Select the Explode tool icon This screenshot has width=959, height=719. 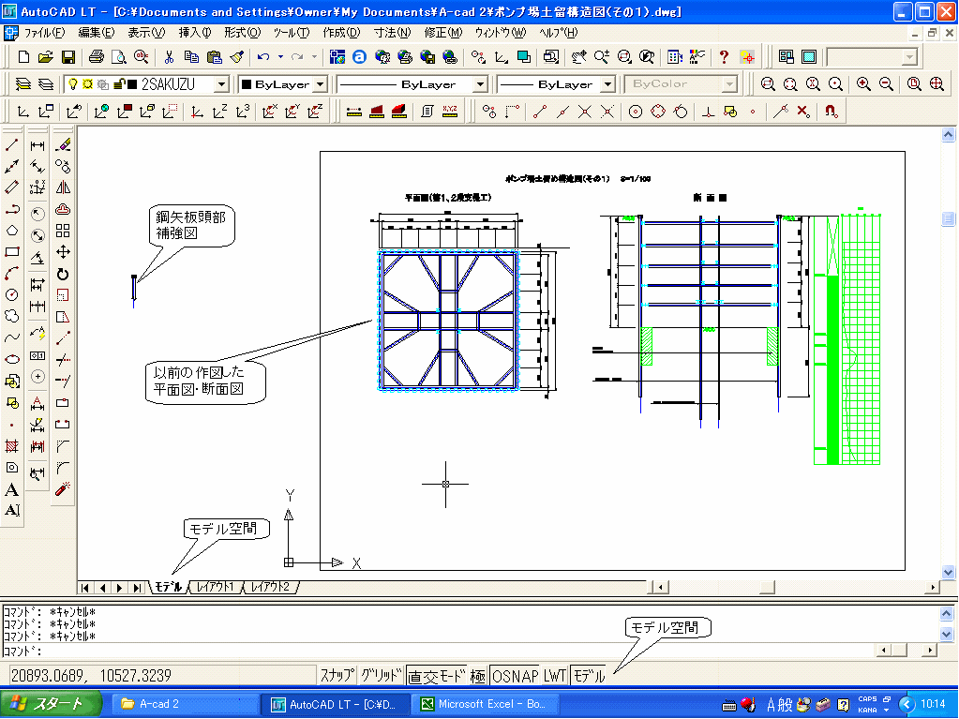[63, 489]
